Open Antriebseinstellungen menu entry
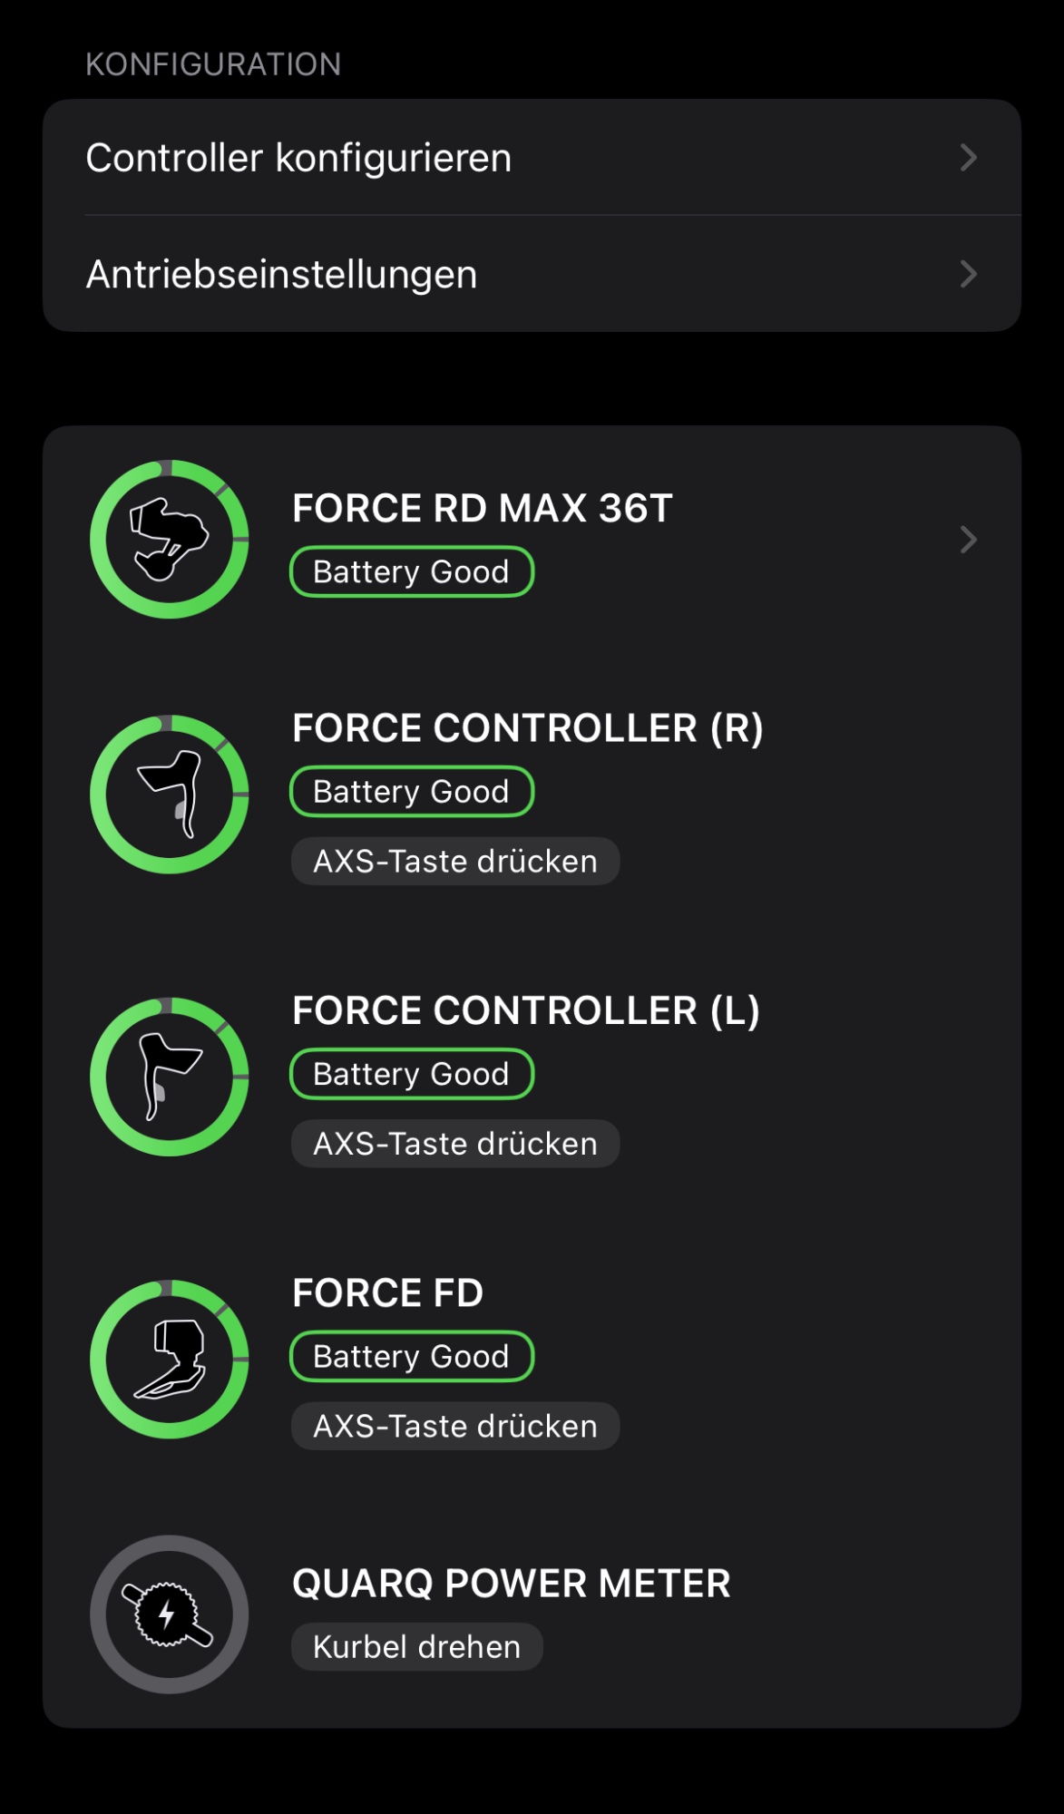The image size is (1064, 1814). [282, 274]
